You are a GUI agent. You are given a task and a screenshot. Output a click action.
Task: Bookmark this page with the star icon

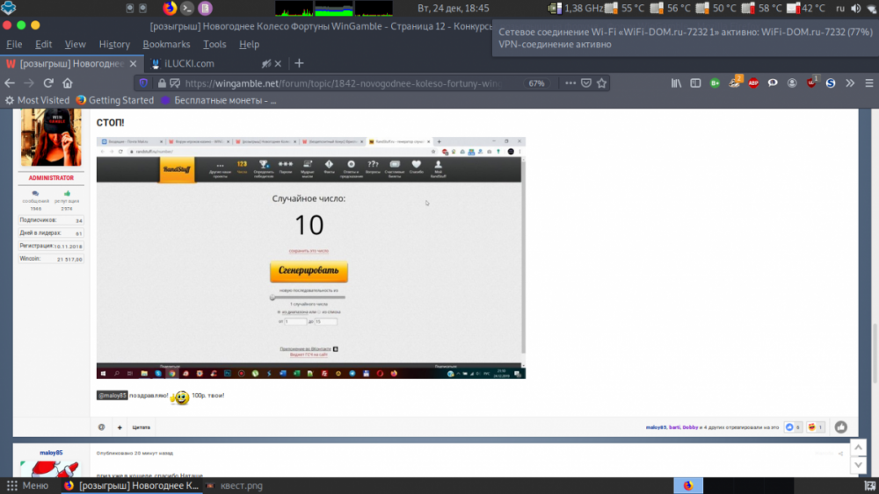click(601, 83)
